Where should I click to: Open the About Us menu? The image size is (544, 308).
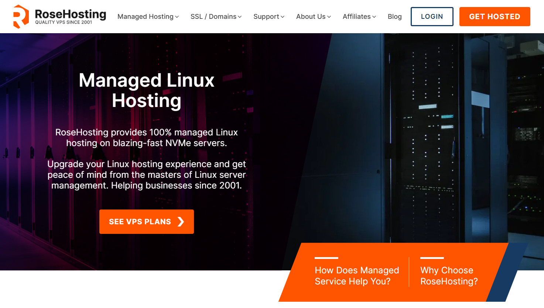[311, 17]
